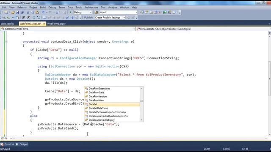Click the Paste icon in the toolbar
271x152 pixels.
37,12
